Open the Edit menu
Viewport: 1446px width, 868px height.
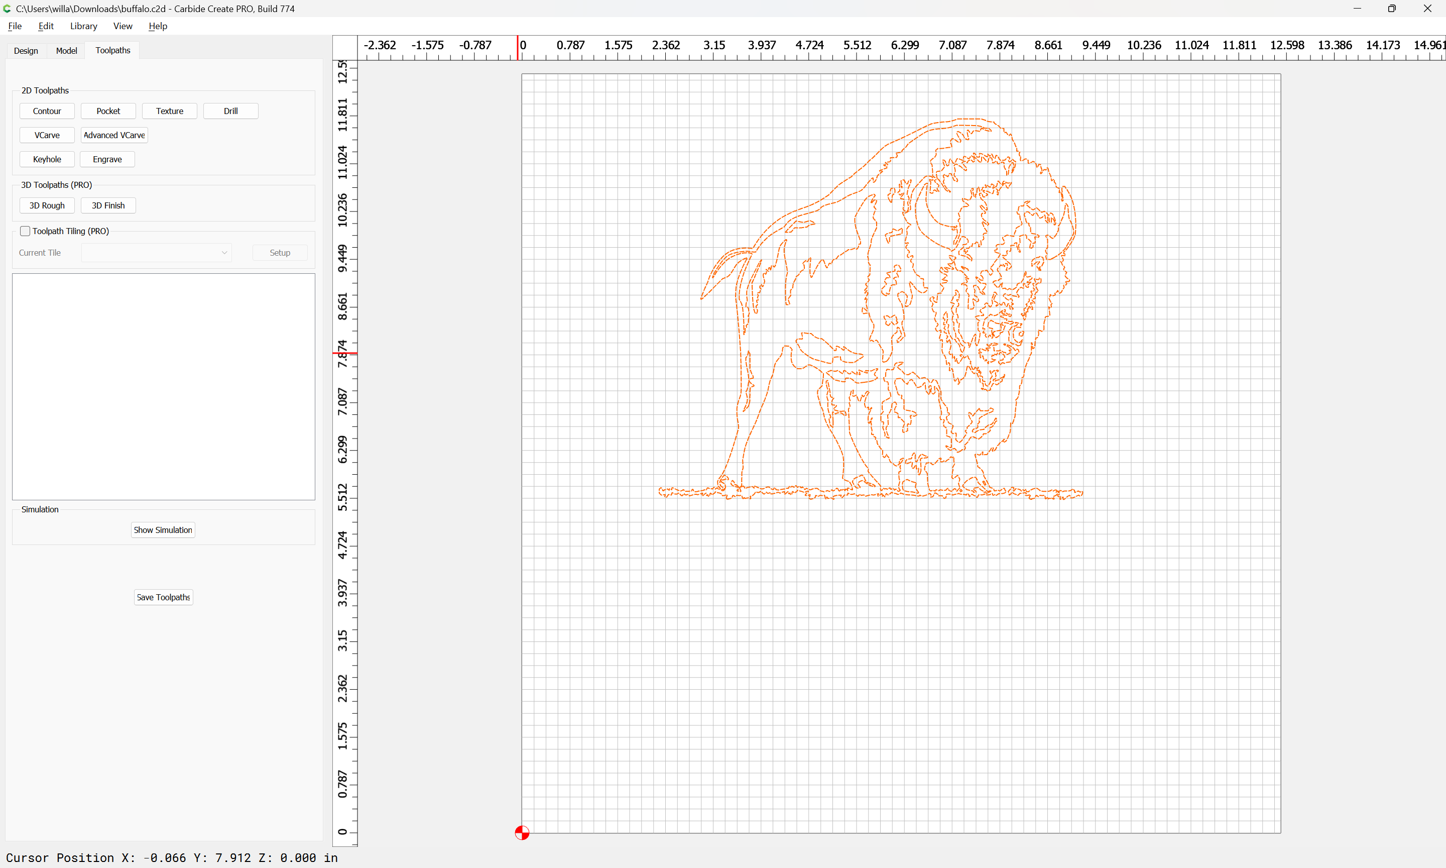point(46,26)
